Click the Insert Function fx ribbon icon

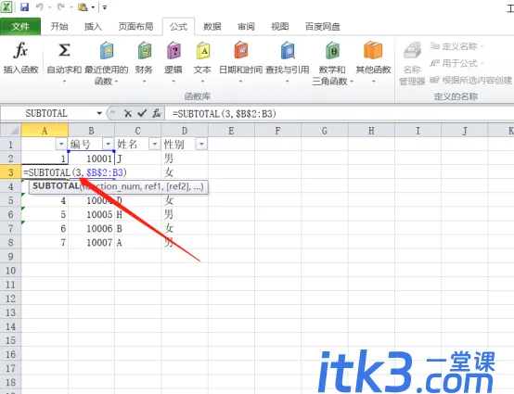20,50
